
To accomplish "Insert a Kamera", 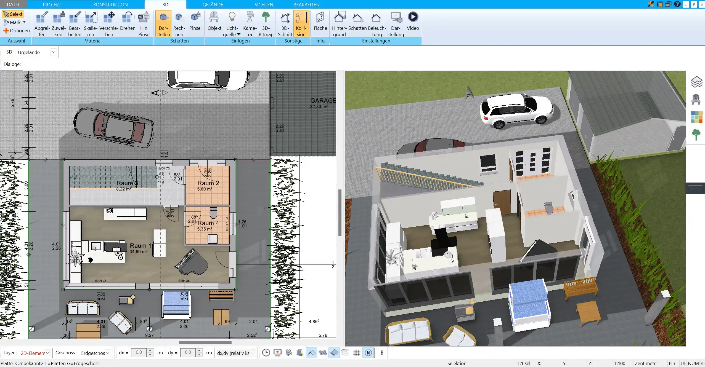I will tap(250, 24).
